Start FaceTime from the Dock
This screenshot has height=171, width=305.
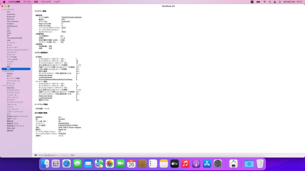(121, 164)
